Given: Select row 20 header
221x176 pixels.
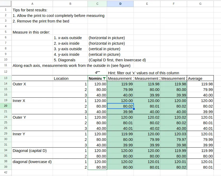Looking at the screenshot, I should [6, 106].
